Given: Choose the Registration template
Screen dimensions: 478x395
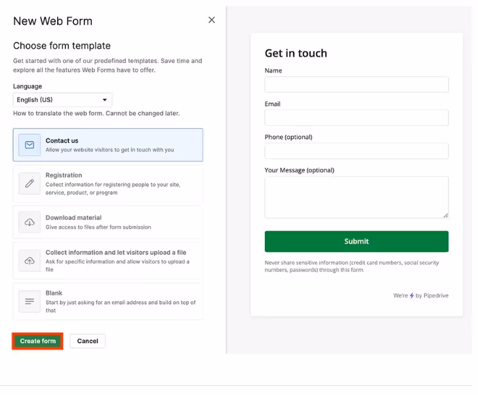Looking at the screenshot, I should [x=108, y=183].
